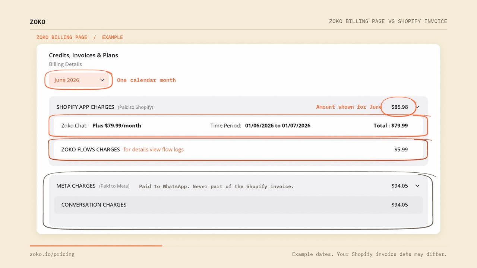Open the 'for details view flow logs' link
Viewport: 477px width, 268px height.
pyautogui.click(x=154, y=150)
